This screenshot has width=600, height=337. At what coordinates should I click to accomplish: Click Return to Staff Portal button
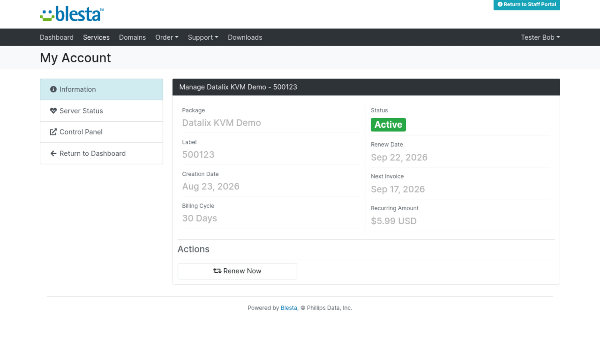[527, 5]
